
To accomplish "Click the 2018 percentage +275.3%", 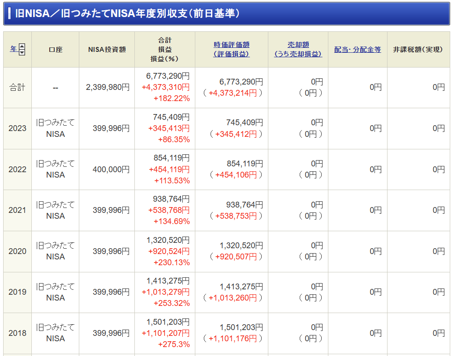I will 174,344.
